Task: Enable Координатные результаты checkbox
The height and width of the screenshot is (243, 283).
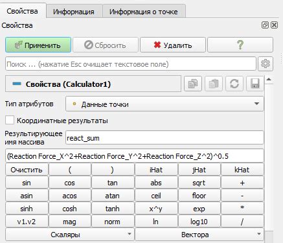Action: point(10,120)
